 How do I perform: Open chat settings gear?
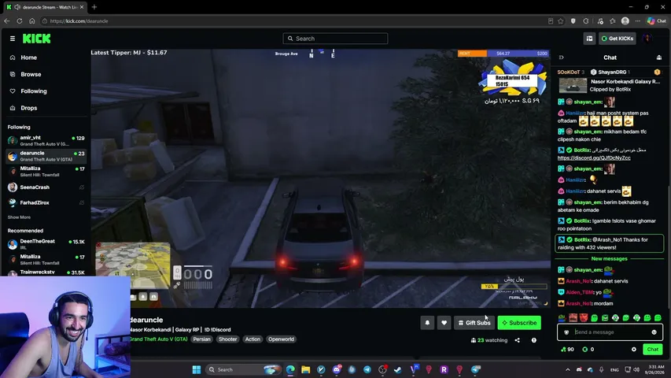(x=634, y=350)
